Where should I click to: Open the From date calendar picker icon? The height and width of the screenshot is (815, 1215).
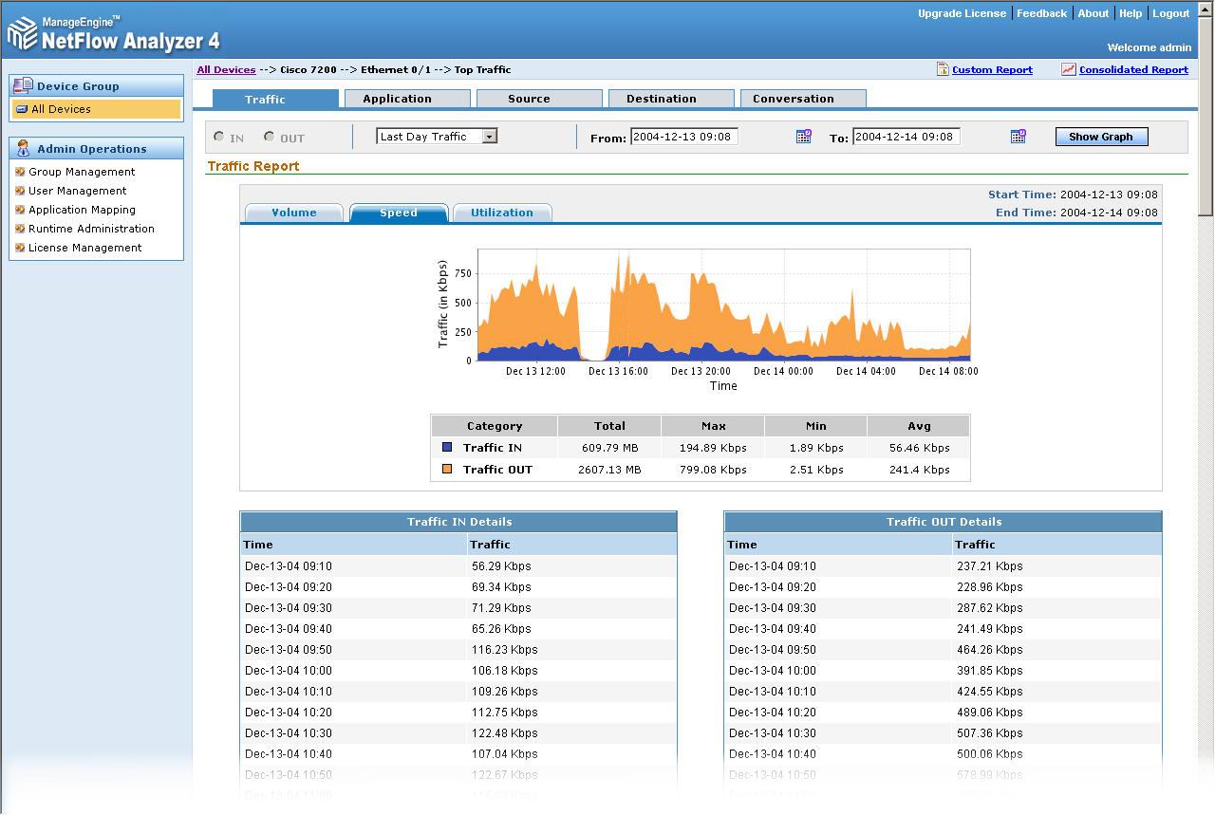pyautogui.click(x=803, y=137)
